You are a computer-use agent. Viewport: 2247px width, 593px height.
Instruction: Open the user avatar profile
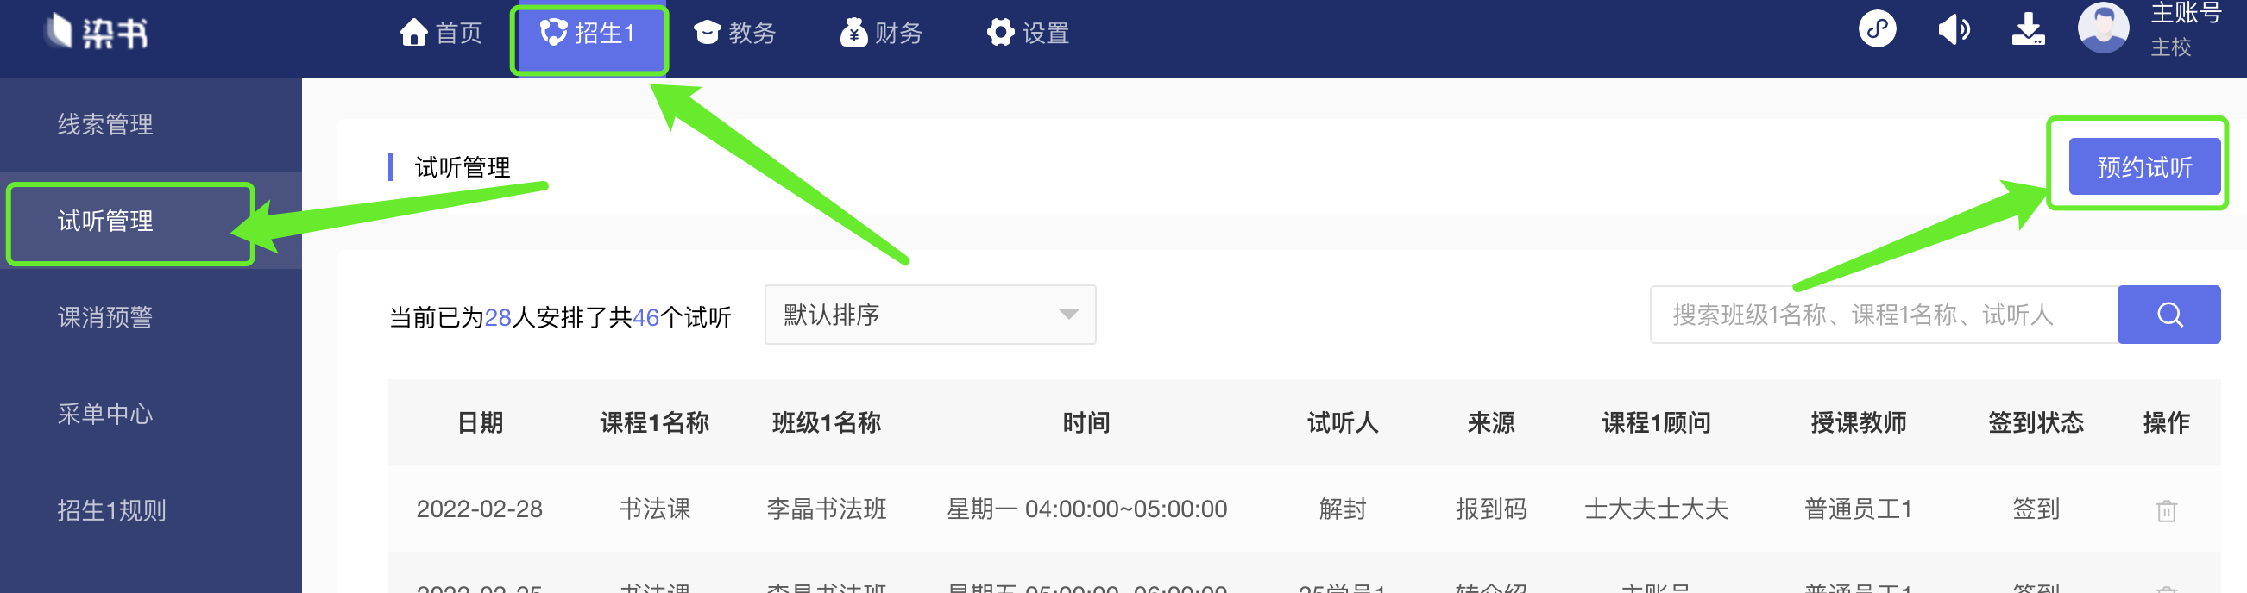click(x=2103, y=28)
